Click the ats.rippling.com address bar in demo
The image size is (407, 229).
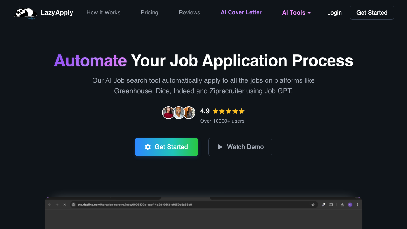pos(194,205)
